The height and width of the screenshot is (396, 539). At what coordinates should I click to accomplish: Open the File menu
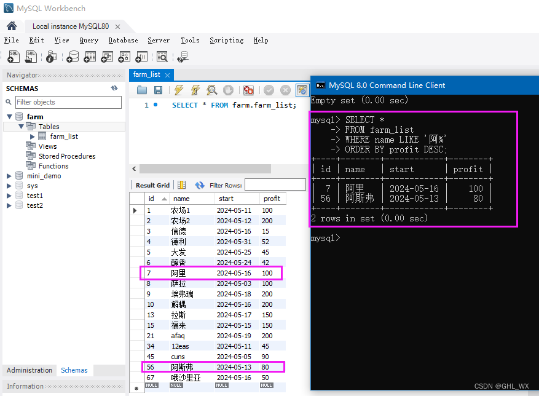(11, 40)
